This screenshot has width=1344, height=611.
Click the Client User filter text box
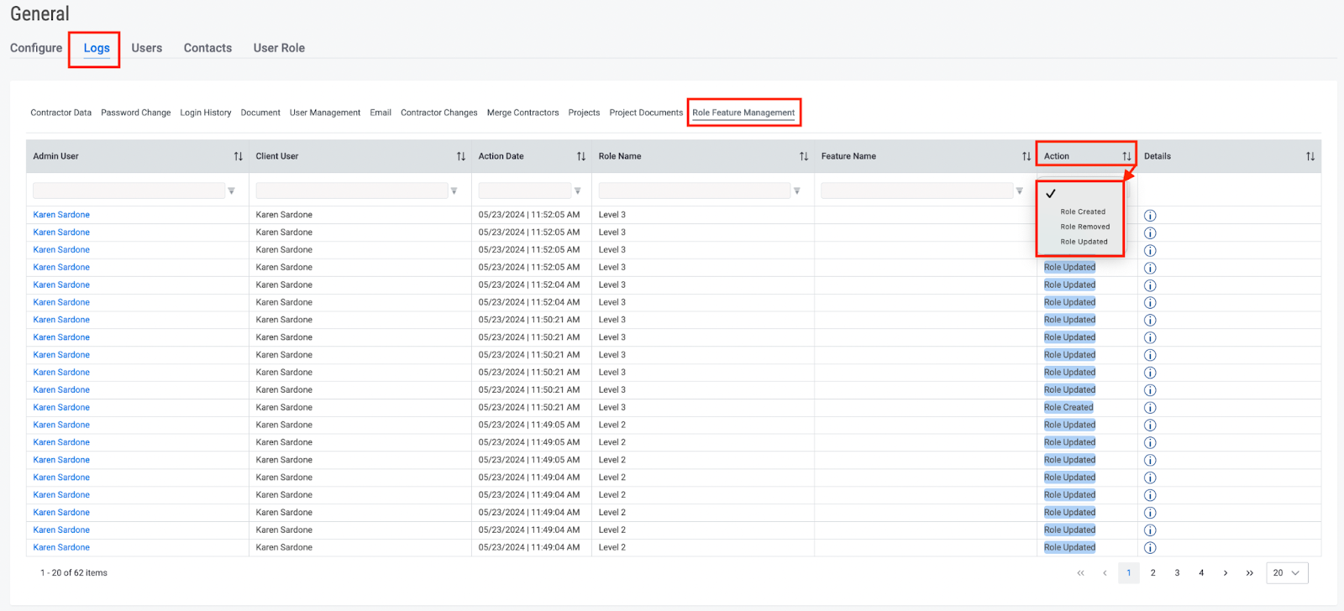click(351, 191)
